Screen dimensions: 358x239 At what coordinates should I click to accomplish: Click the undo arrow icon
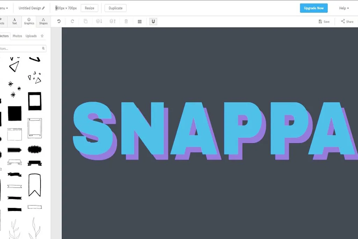[59, 21]
